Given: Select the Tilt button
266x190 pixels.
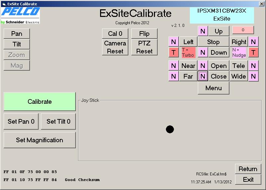Looking at the screenshot, I should coord(17,44).
